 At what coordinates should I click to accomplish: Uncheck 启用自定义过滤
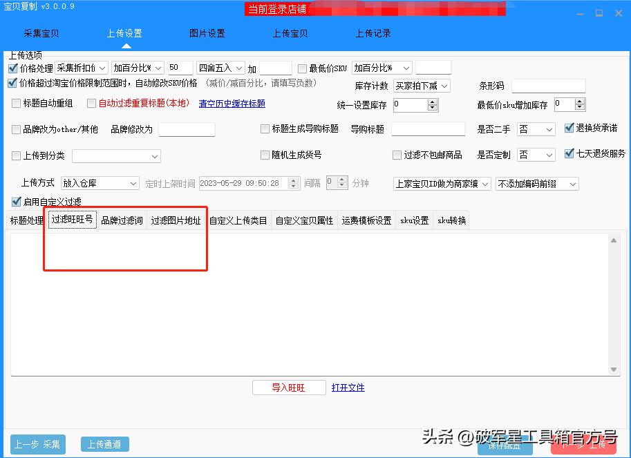click(x=16, y=202)
